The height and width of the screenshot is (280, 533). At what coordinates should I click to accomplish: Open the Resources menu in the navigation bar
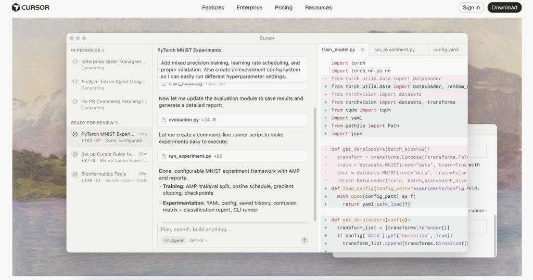point(318,7)
